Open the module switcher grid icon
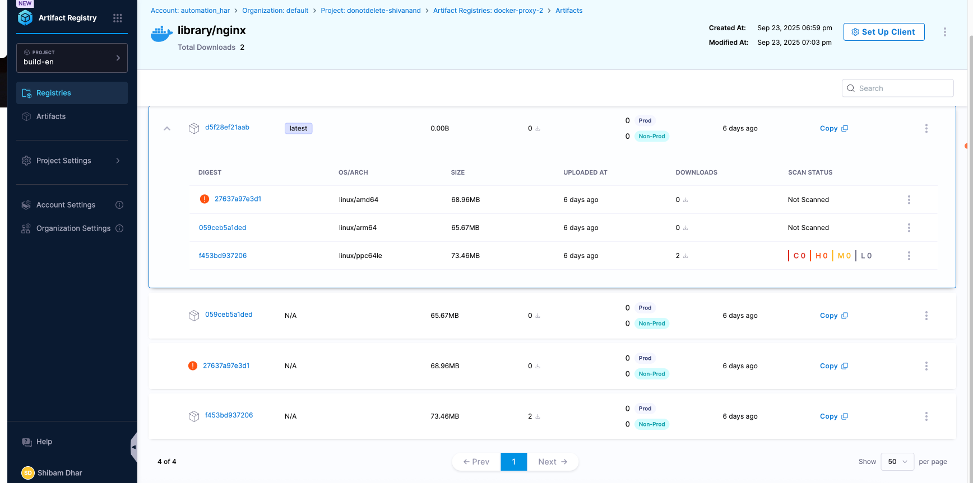The image size is (973, 483). 117,18
